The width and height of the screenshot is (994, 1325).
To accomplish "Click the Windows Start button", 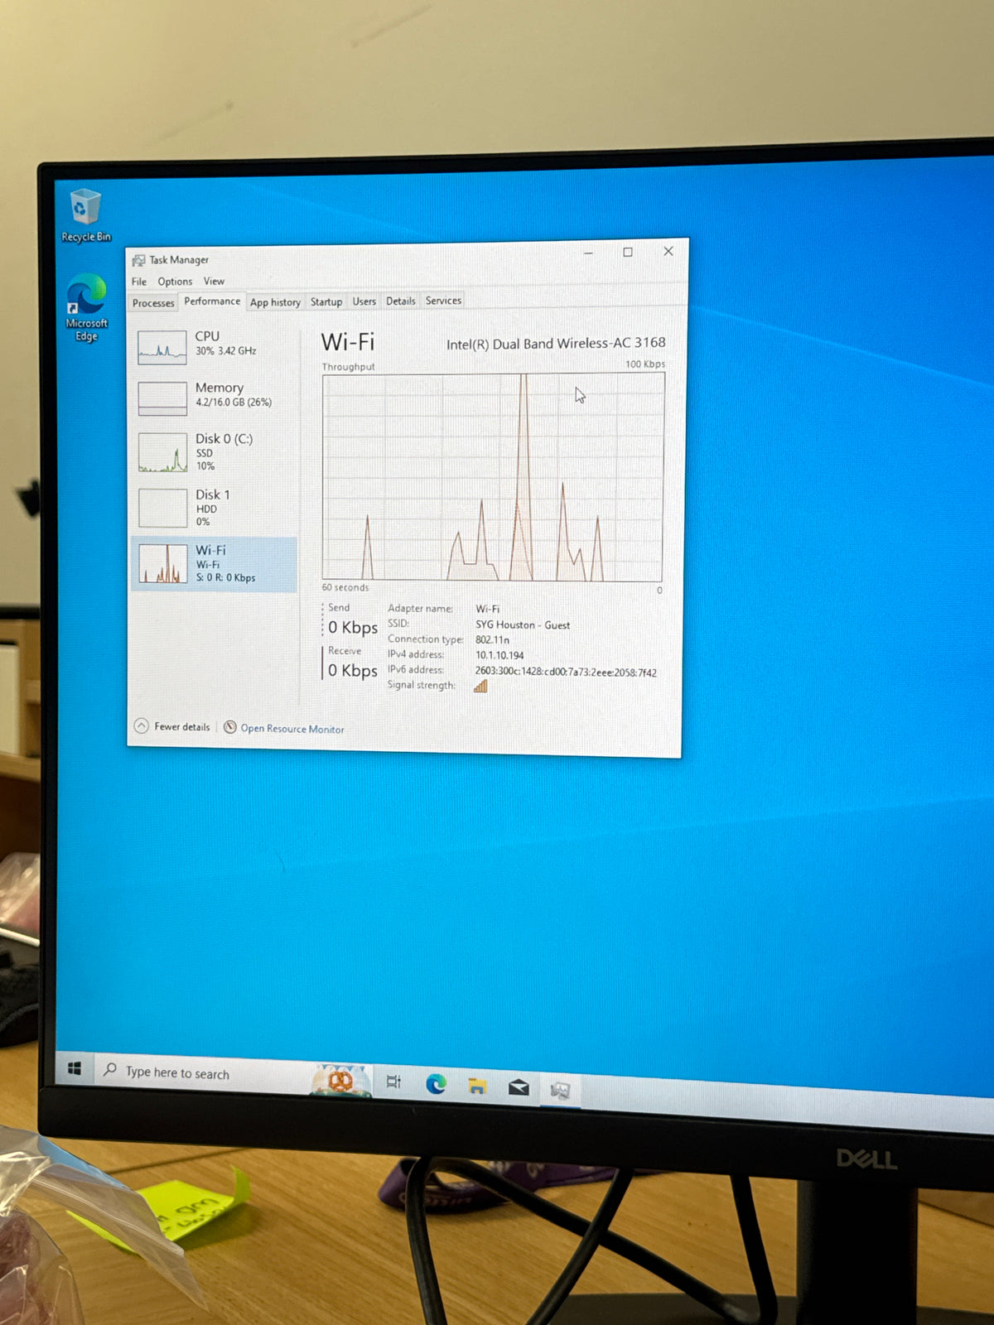I will (75, 1069).
